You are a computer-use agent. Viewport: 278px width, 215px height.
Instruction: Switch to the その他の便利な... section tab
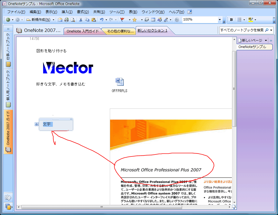[x=120, y=31]
